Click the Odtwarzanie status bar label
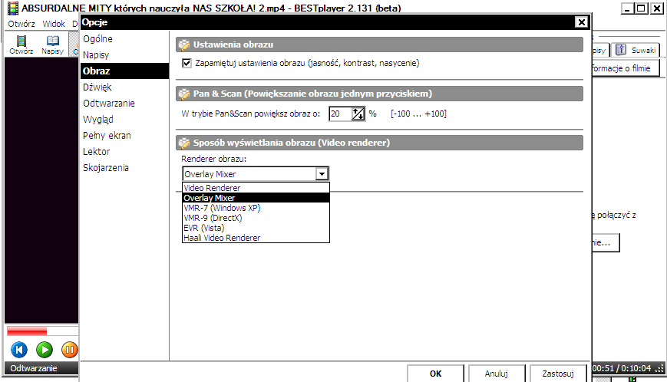667x382 pixels. tap(34, 368)
